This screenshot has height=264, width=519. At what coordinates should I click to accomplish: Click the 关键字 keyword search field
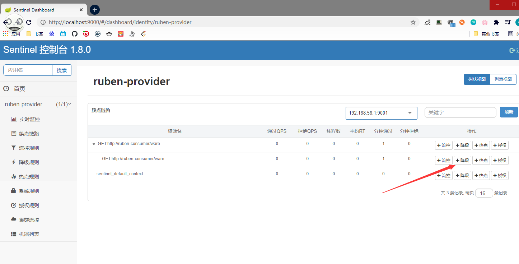click(x=460, y=112)
